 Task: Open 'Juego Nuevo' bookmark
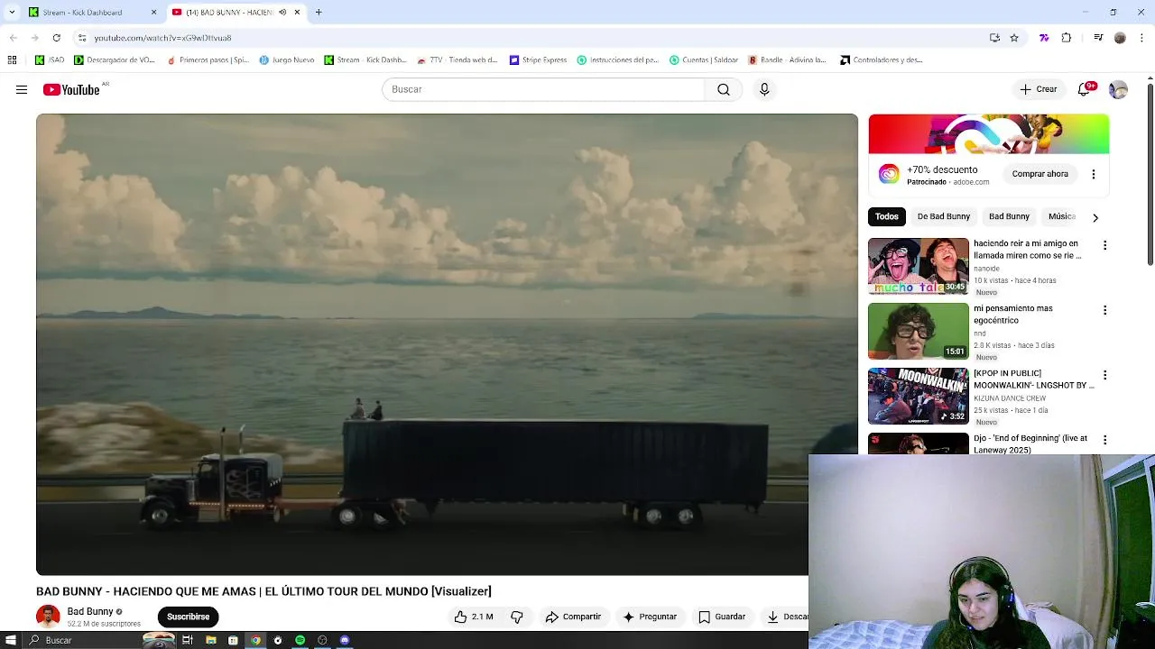click(287, 60)
